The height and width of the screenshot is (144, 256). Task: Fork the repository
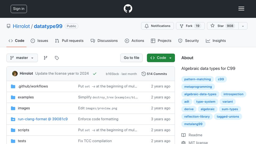pos(190,26)
